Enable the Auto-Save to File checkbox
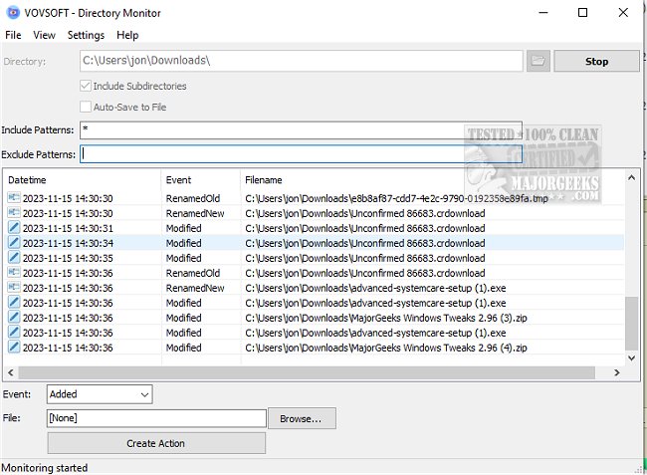The image size is (647, 475). coord(86,107)
